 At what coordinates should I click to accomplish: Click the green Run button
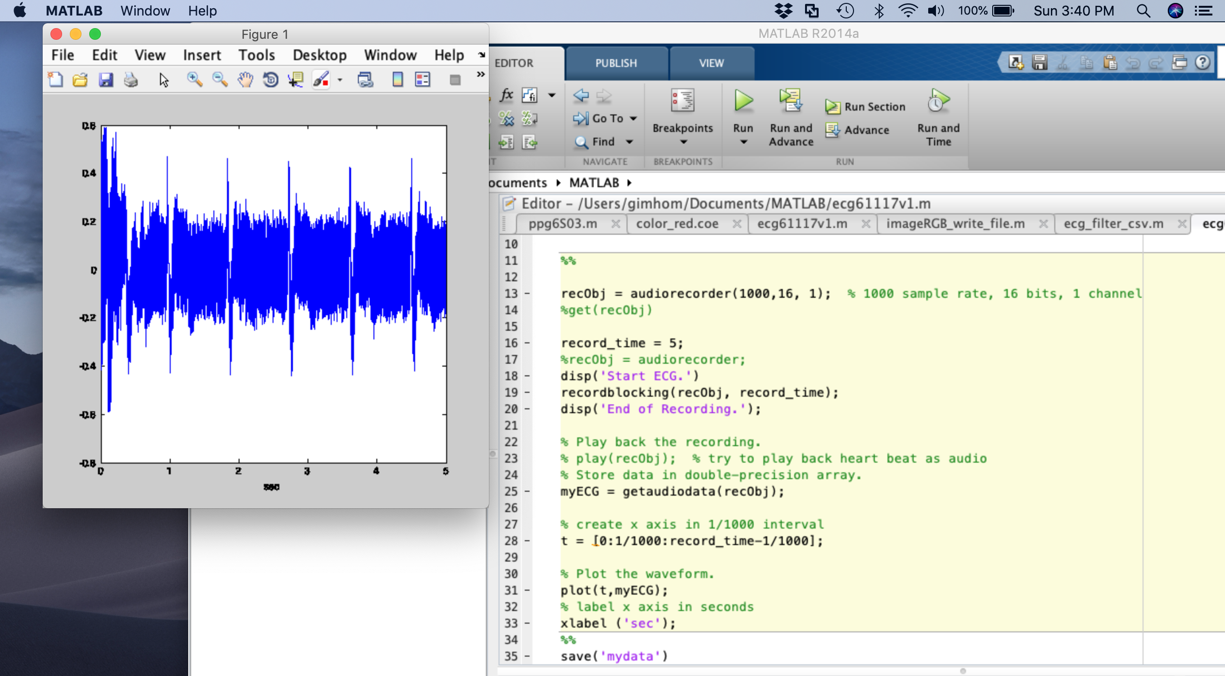click(x=743, y=102)
